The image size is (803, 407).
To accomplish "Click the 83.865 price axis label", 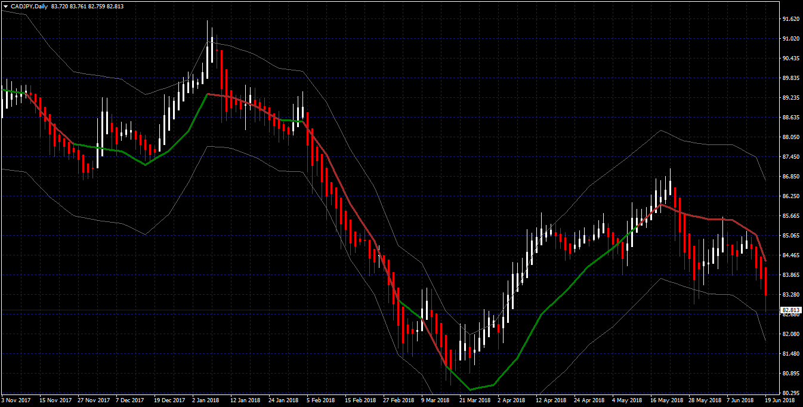I will click(790, 275).
